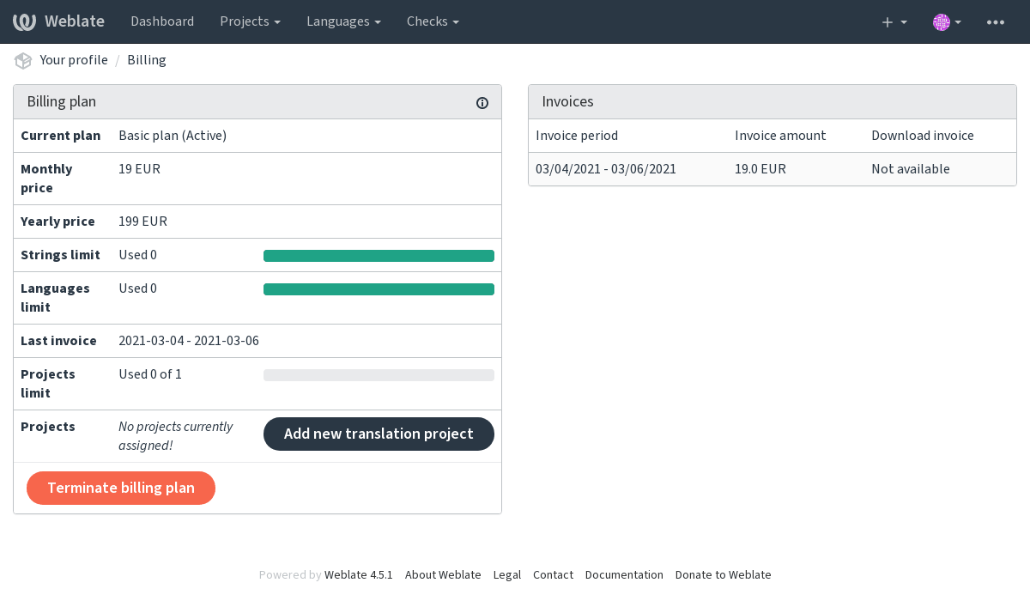Viewport: 1030px width, 607px height.
Task: Click Used 0 of 1 text
Action: pyautogui.click(x=150, y=374)
